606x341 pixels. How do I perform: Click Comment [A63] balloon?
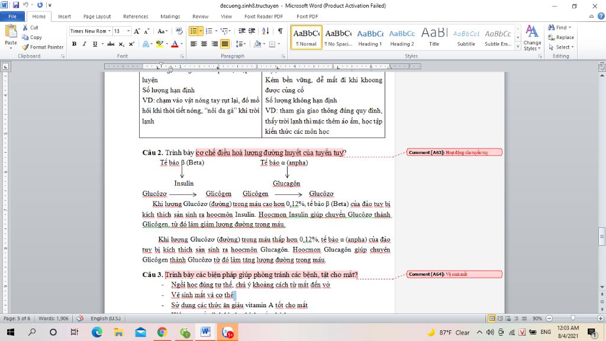454,152
